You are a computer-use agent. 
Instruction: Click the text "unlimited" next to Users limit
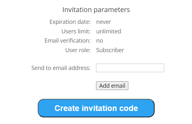pyautogui.click(x=108, y=31)
